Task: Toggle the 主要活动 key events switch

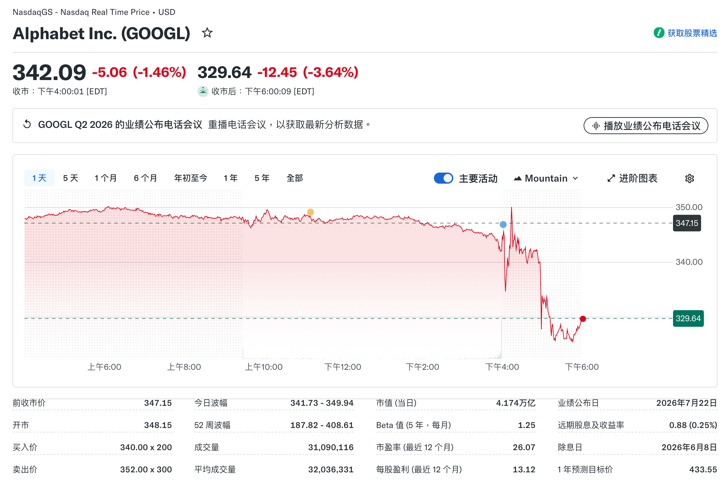Action: coord(444,178)
